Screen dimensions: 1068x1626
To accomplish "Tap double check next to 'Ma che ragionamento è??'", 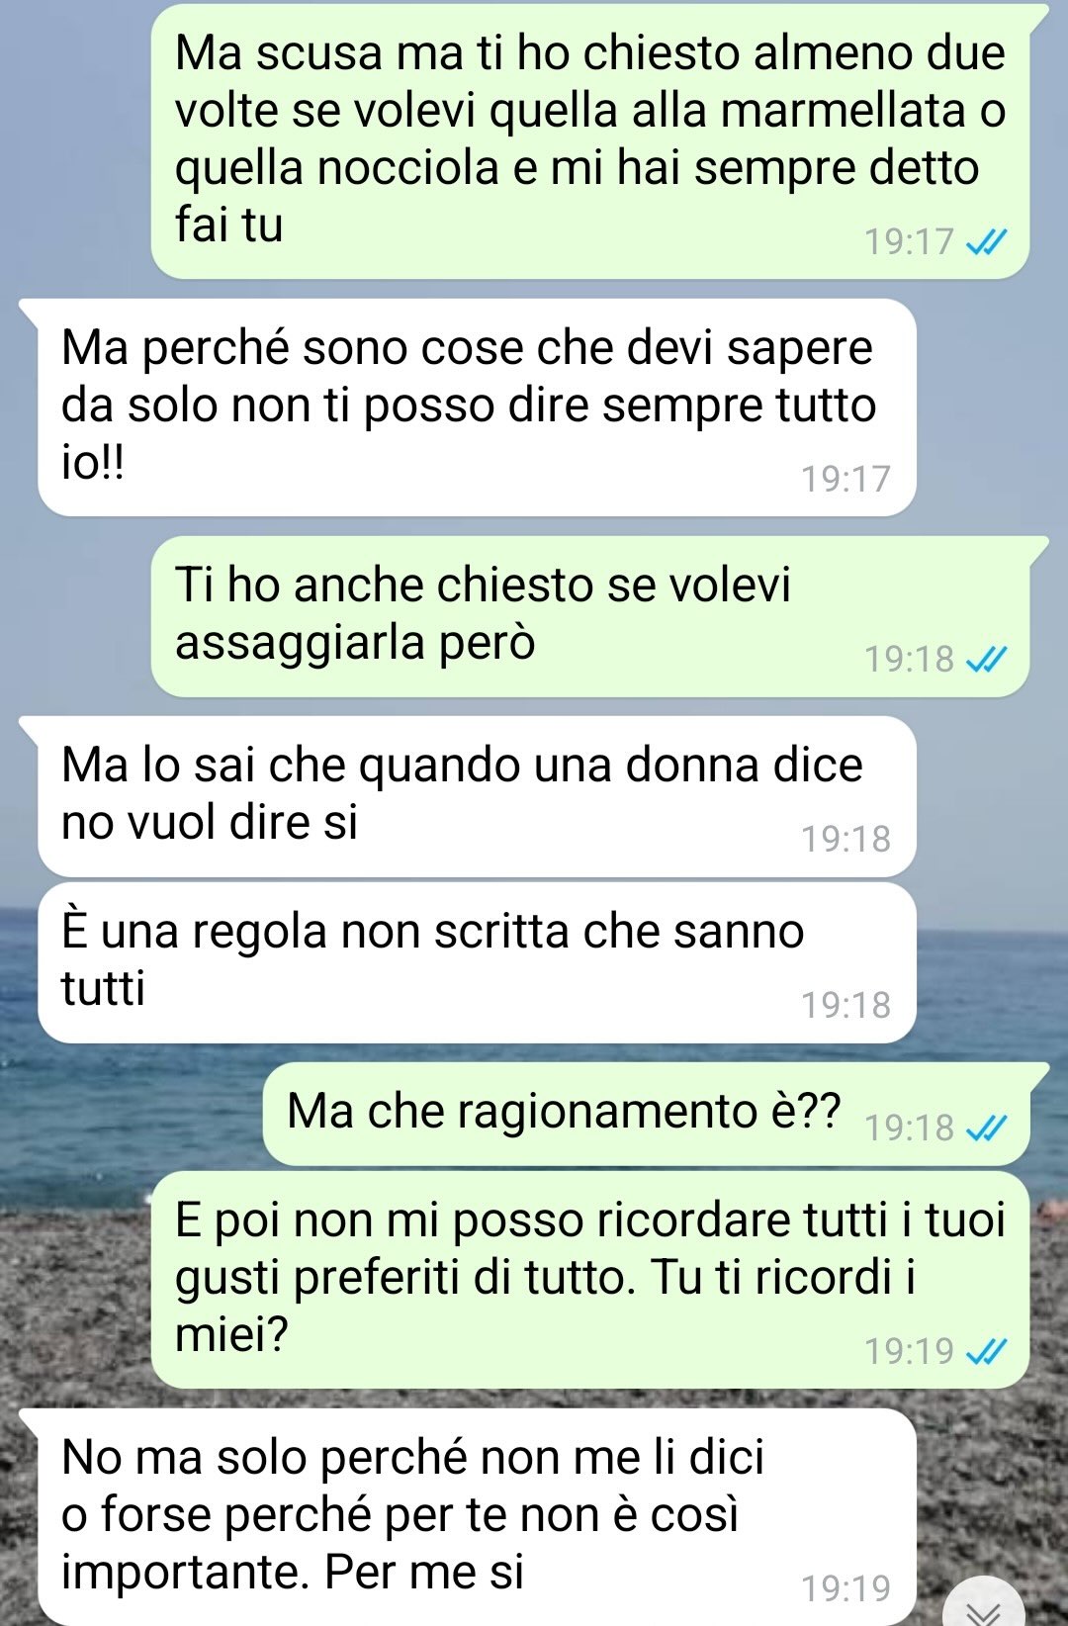I will click(x=986, y=1129).
